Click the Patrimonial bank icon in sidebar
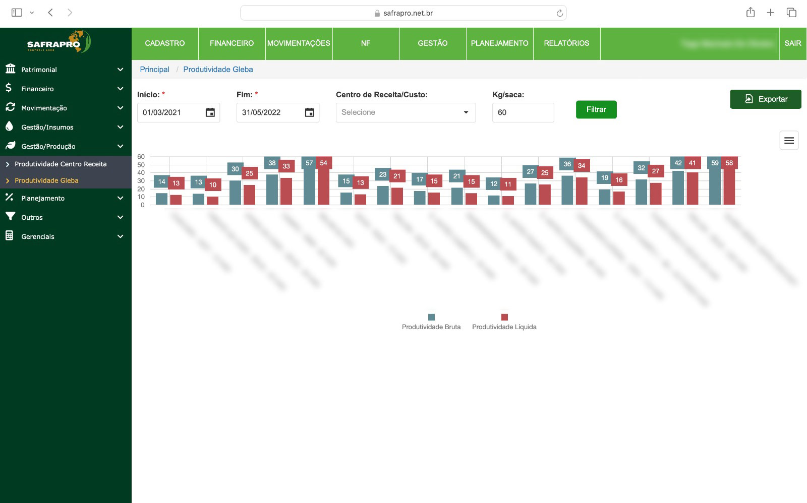This screenshot has height=503, width=807. click(10, 69)
